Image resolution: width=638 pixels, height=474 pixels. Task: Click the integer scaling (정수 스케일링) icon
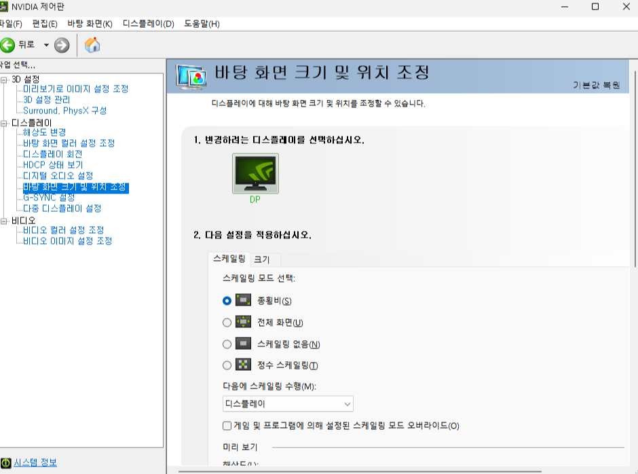(243, 365)
